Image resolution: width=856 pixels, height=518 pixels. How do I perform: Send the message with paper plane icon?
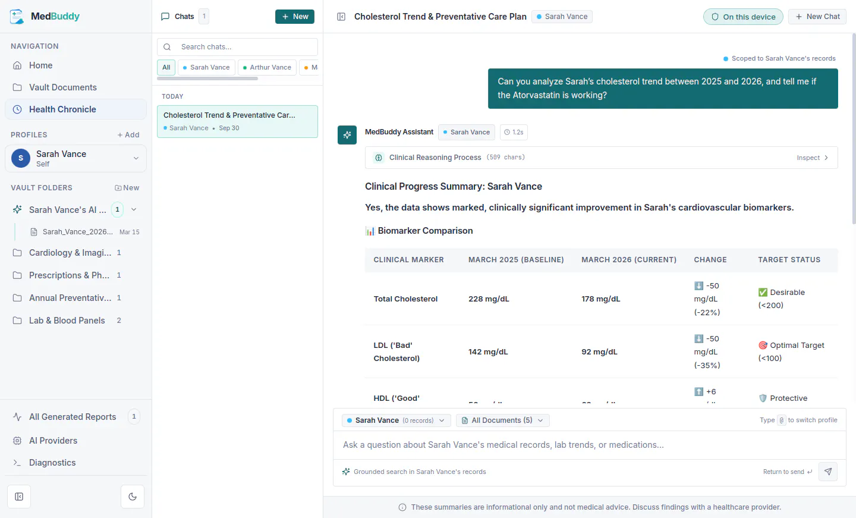pyautogui.click(x=828, y=472)
